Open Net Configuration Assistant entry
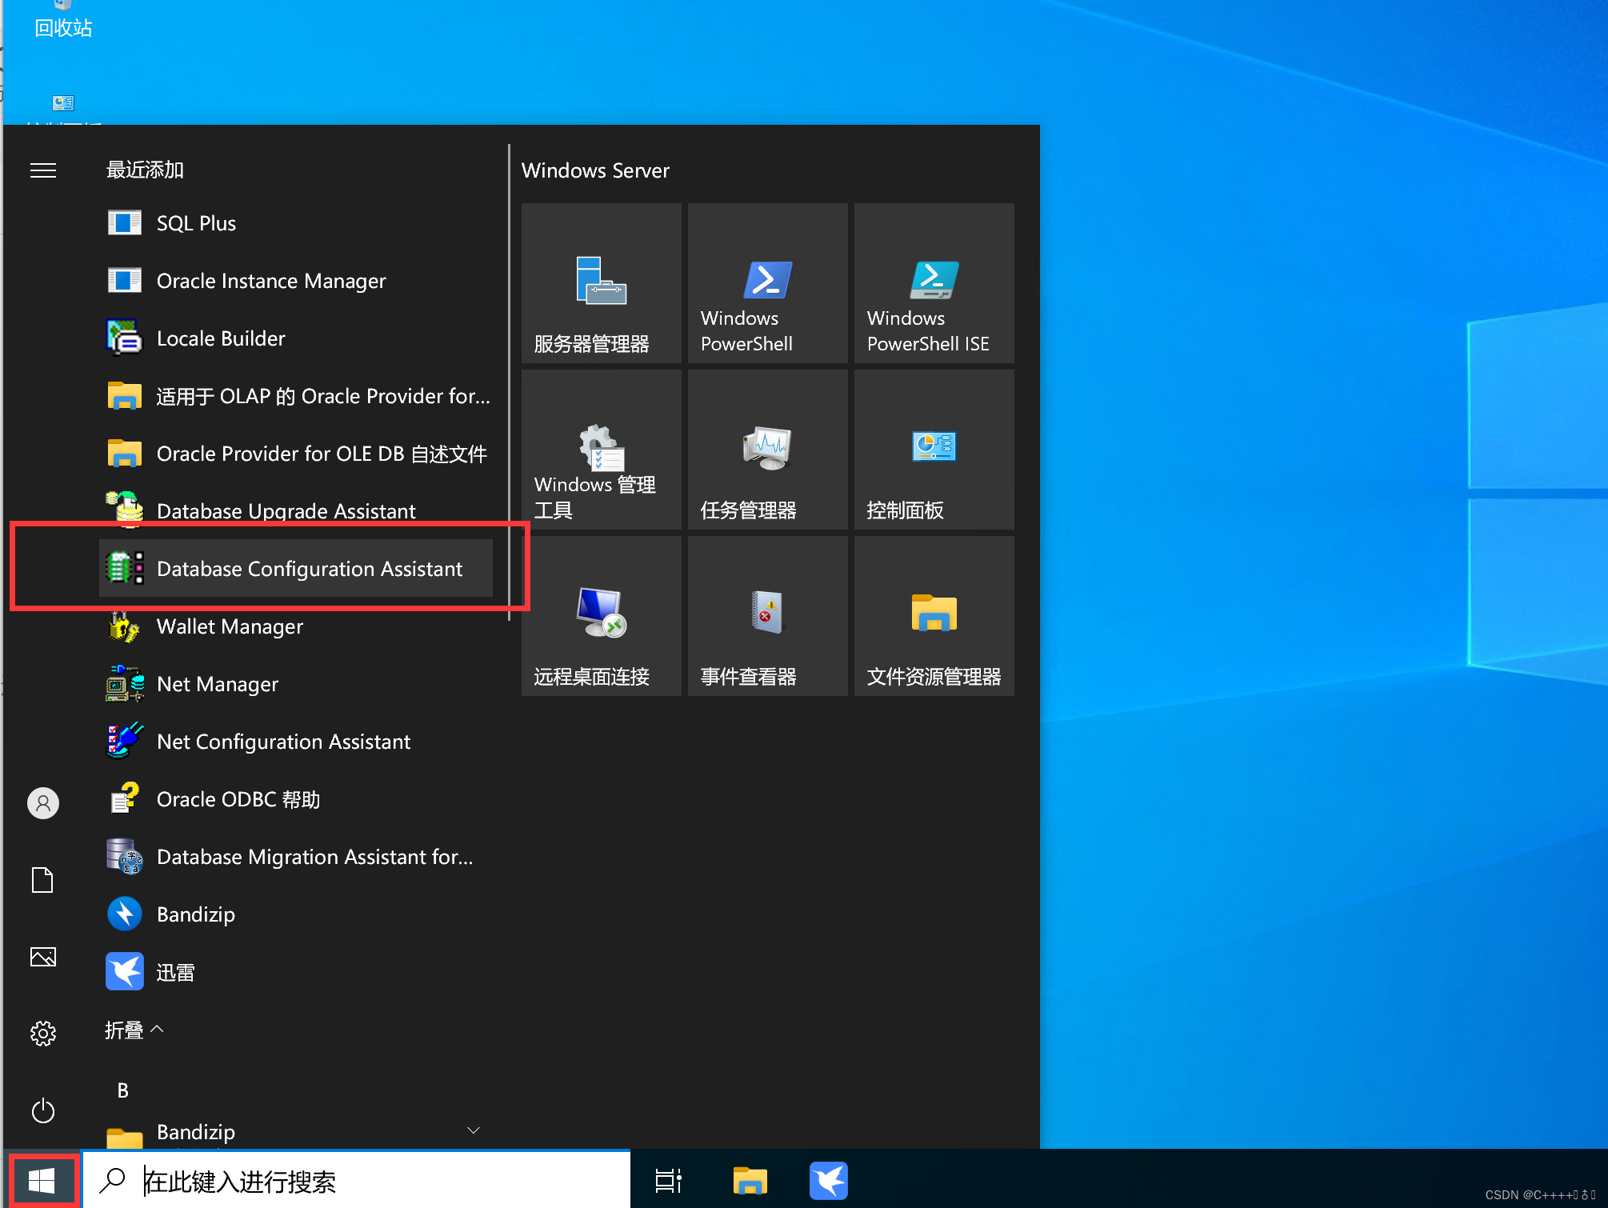The image size is (1608, 1208). (x=283, y=742)
